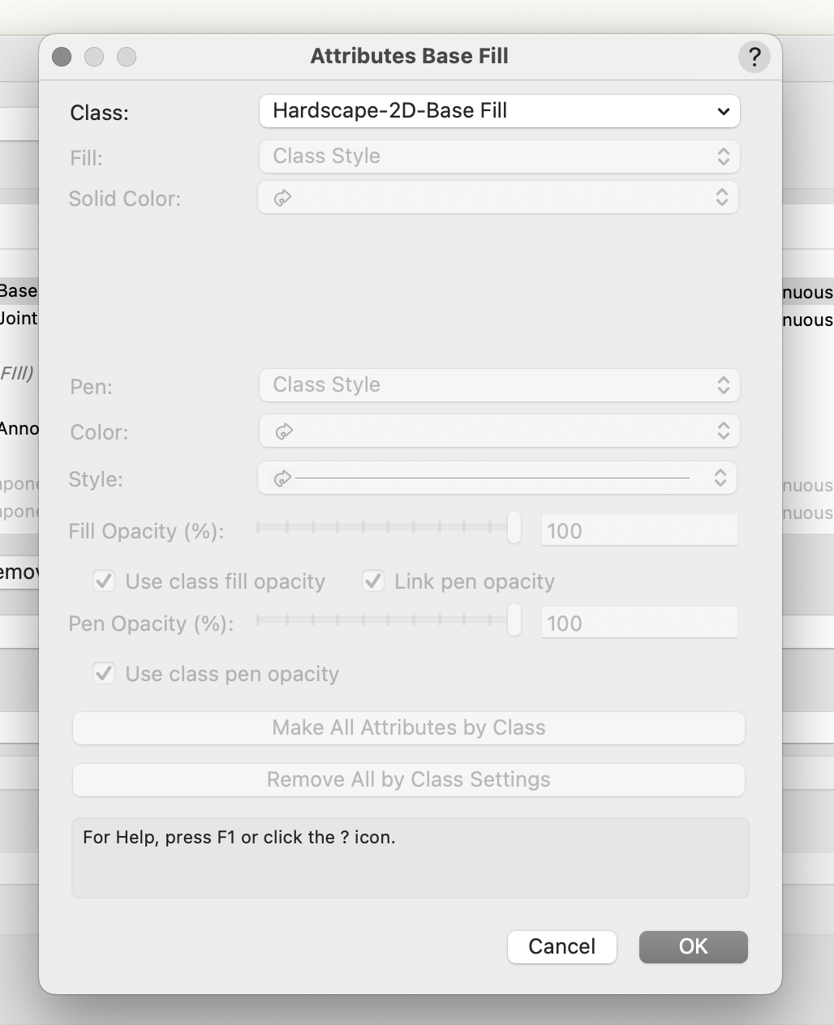This screenshot has width=834, height=1025.
Task: Disable Use class pen opacity checkbox
Action: point(104,673)
